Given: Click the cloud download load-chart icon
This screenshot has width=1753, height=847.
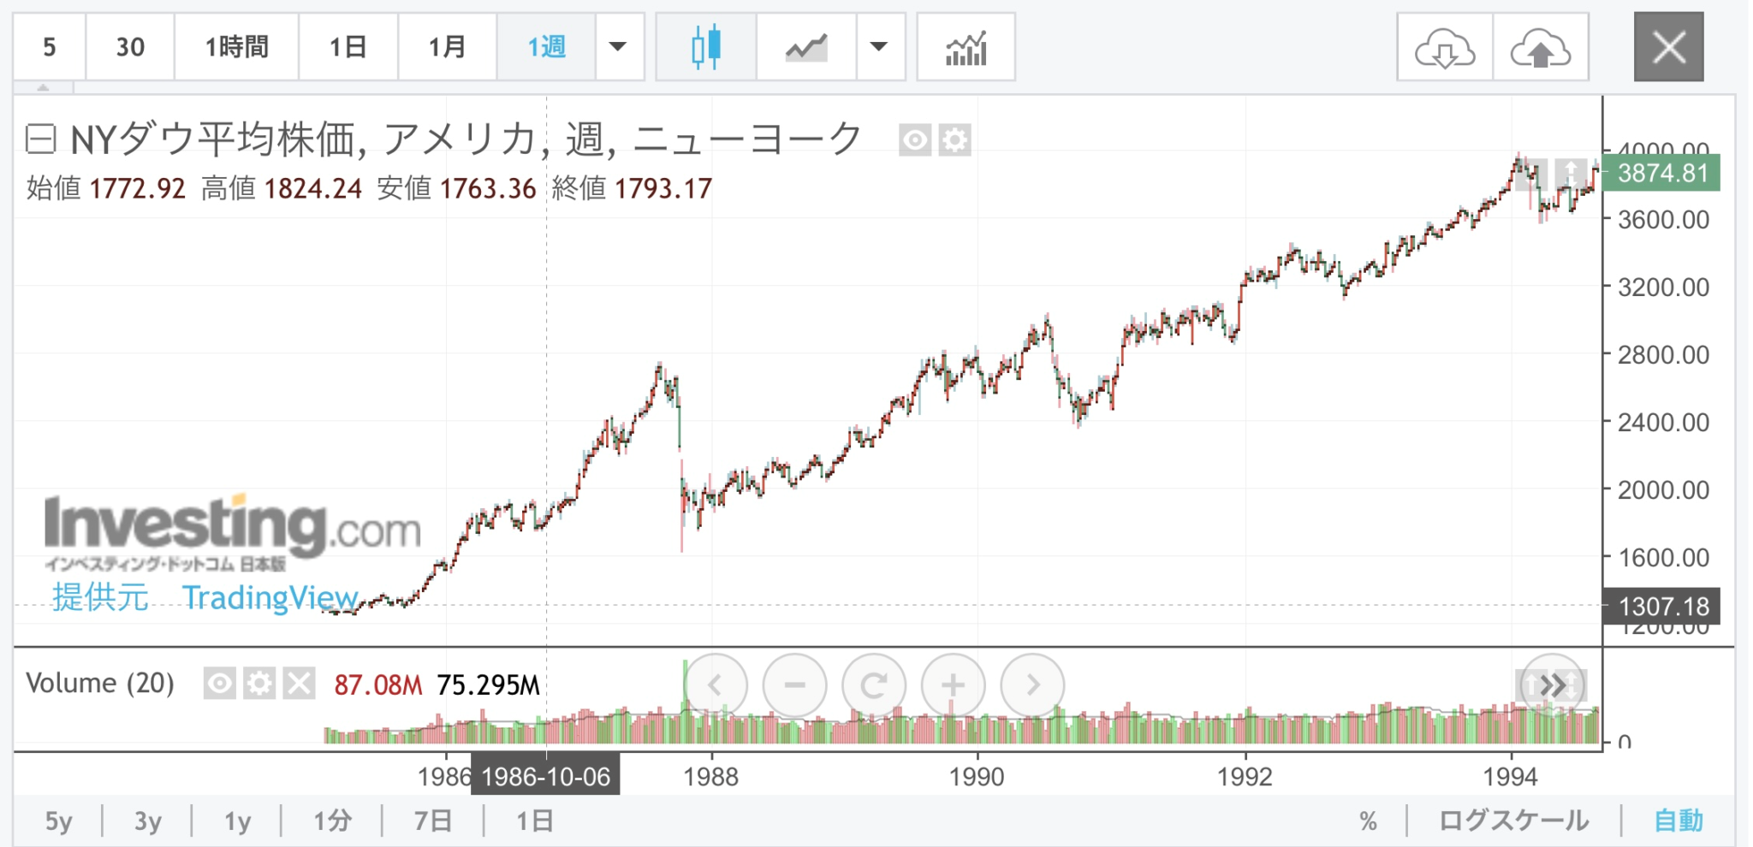Looking at the screenshot, I should pyautogui.click(x=1445, y=48).
